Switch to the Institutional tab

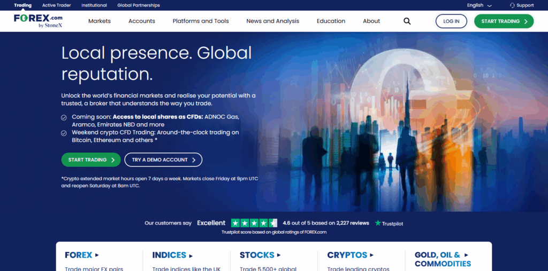(x=94, y=5)
